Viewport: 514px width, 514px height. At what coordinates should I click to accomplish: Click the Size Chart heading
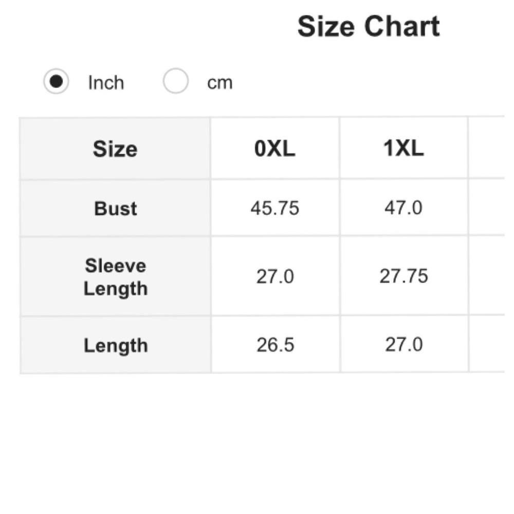coord(369,27)
